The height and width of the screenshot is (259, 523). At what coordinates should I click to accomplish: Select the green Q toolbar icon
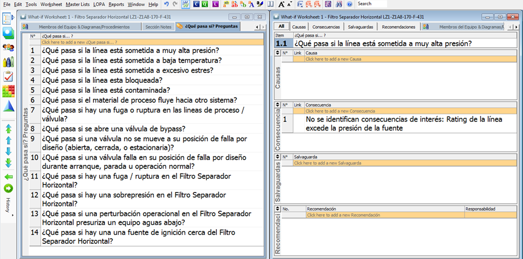point(206,5)
